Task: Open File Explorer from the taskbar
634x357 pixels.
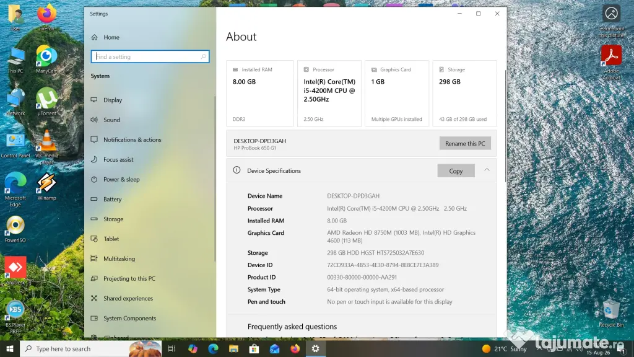Action: 233,348
